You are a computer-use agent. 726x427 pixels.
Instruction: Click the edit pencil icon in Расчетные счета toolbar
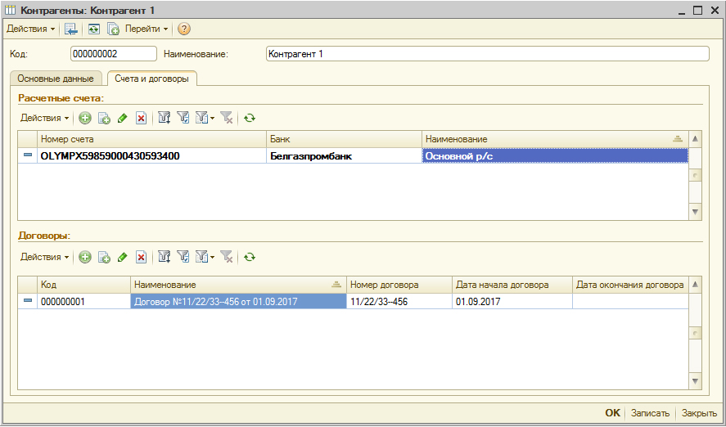coord(123,118)
